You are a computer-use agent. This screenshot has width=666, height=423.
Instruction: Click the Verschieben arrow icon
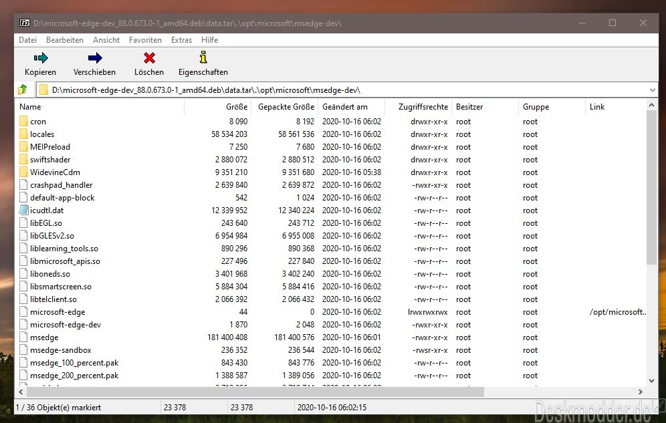(95, 57)
